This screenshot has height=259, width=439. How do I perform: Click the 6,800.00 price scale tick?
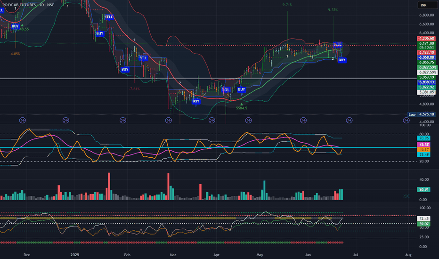[426, 15]
